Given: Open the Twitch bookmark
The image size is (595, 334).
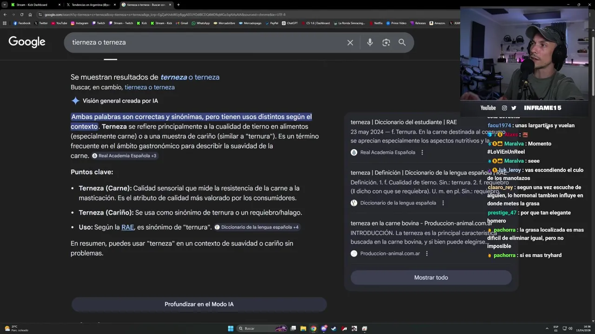Looking at the screenshot, I should click(x=98, y=23).
